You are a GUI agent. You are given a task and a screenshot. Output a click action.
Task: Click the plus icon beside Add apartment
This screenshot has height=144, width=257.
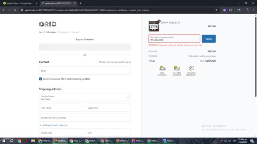(40, 125)
